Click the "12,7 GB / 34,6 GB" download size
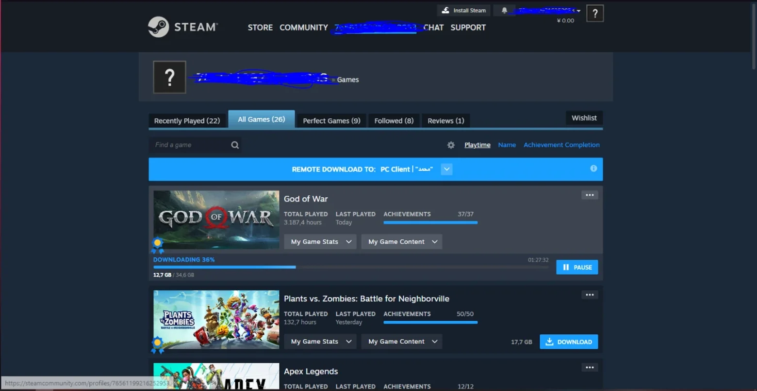The width and height of the screenshot is (757, 391). click(174, 275)
